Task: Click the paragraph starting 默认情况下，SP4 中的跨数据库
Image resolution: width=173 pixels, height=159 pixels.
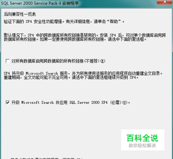Action: click(85, 37)
